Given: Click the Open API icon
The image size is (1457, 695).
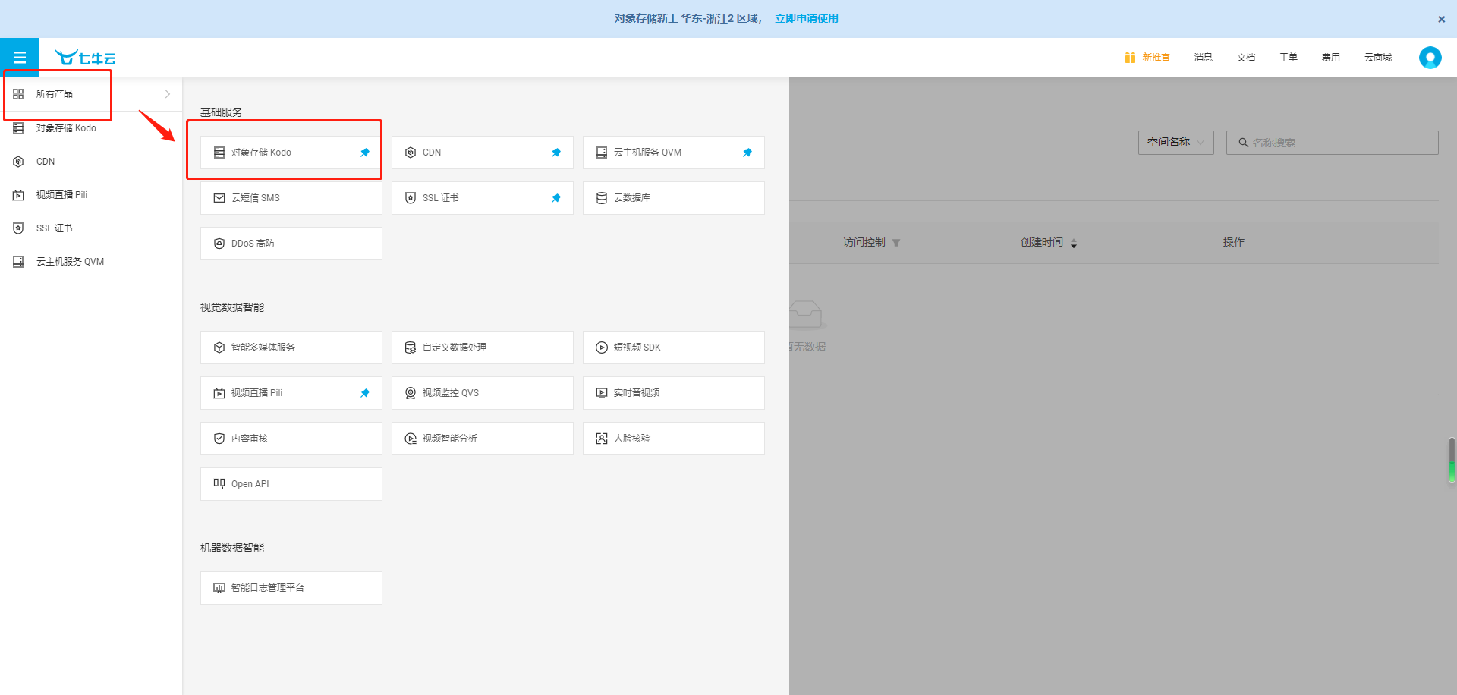Looking at the screenshot, I should [219, 484].
